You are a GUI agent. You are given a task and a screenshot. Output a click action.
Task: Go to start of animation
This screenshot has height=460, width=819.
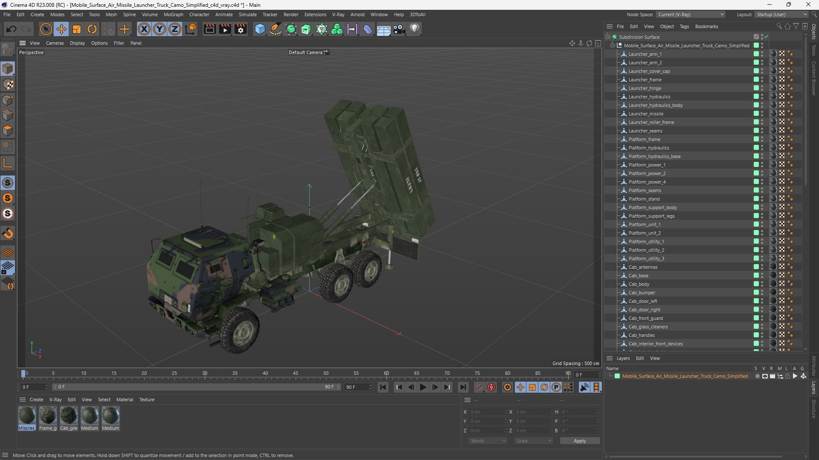383,387
